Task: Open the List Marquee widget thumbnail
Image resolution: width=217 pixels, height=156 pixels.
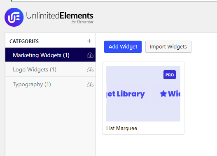Action: [143, 94]
